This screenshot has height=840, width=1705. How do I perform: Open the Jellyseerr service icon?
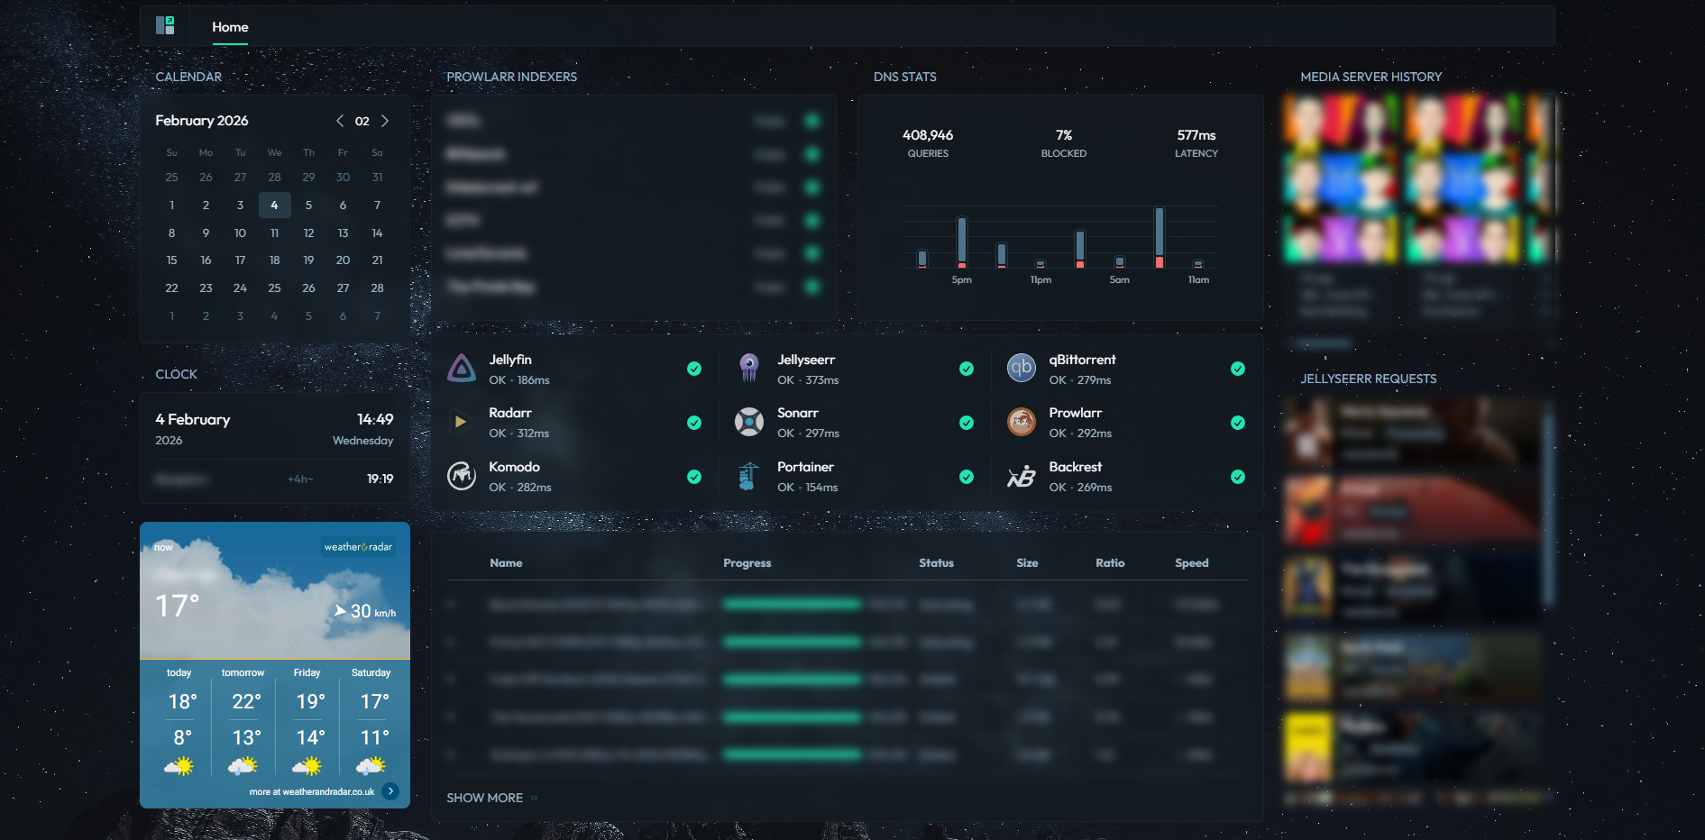[x=749, y=368]
